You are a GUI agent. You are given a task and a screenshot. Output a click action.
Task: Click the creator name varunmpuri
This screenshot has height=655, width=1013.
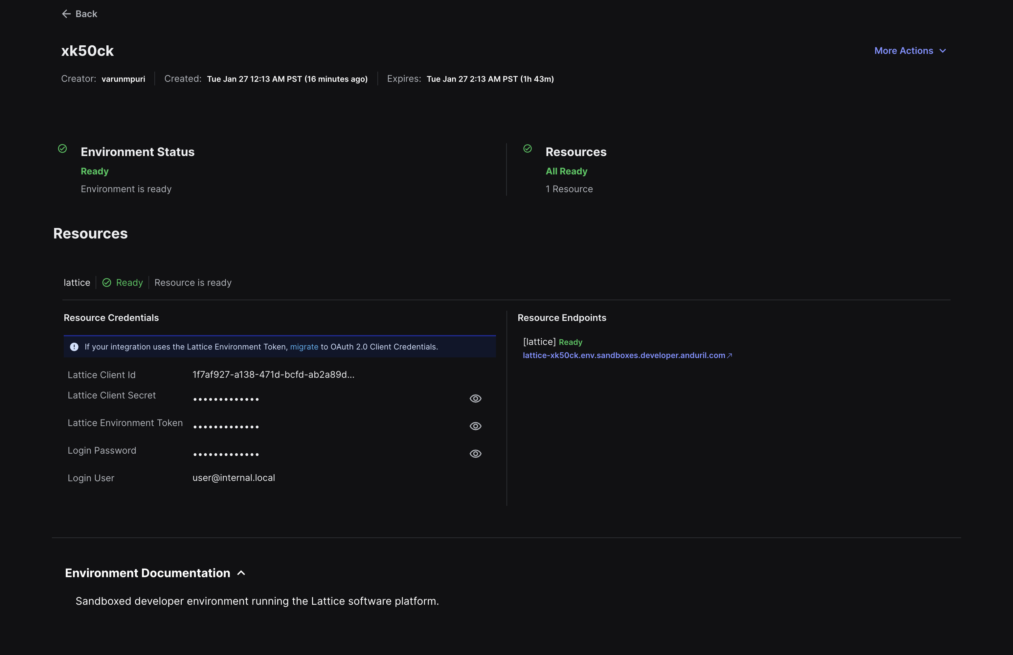(x=123, y=79)
